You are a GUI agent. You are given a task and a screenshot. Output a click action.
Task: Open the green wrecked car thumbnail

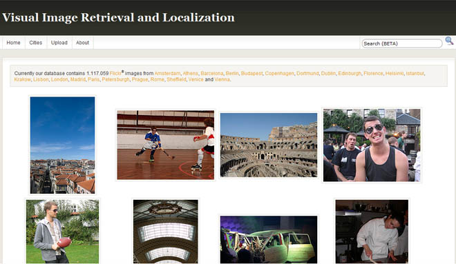click(269, 240)
